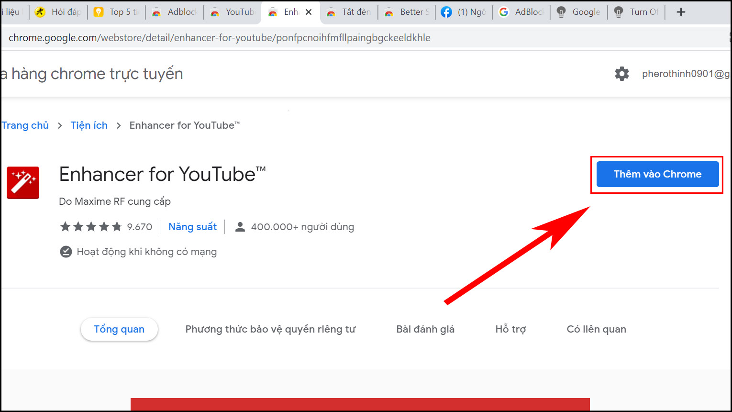The height and width of the screenshot is (412, 732).
Task: Click the Google G icon on the AdBlock tab
Action: click(504, 12)
